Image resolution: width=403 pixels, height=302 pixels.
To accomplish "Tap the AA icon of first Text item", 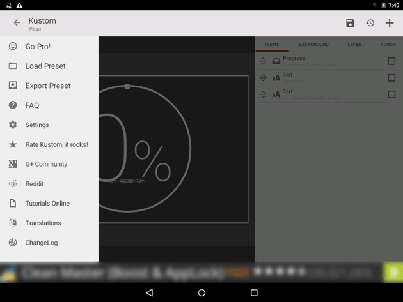I will click(276, 78).
